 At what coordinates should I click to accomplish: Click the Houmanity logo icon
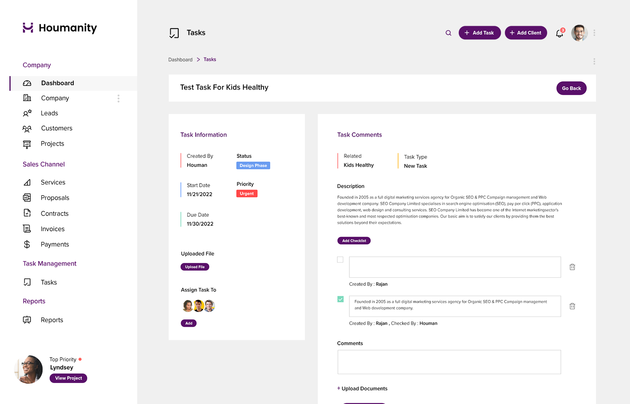pos(28,28)
